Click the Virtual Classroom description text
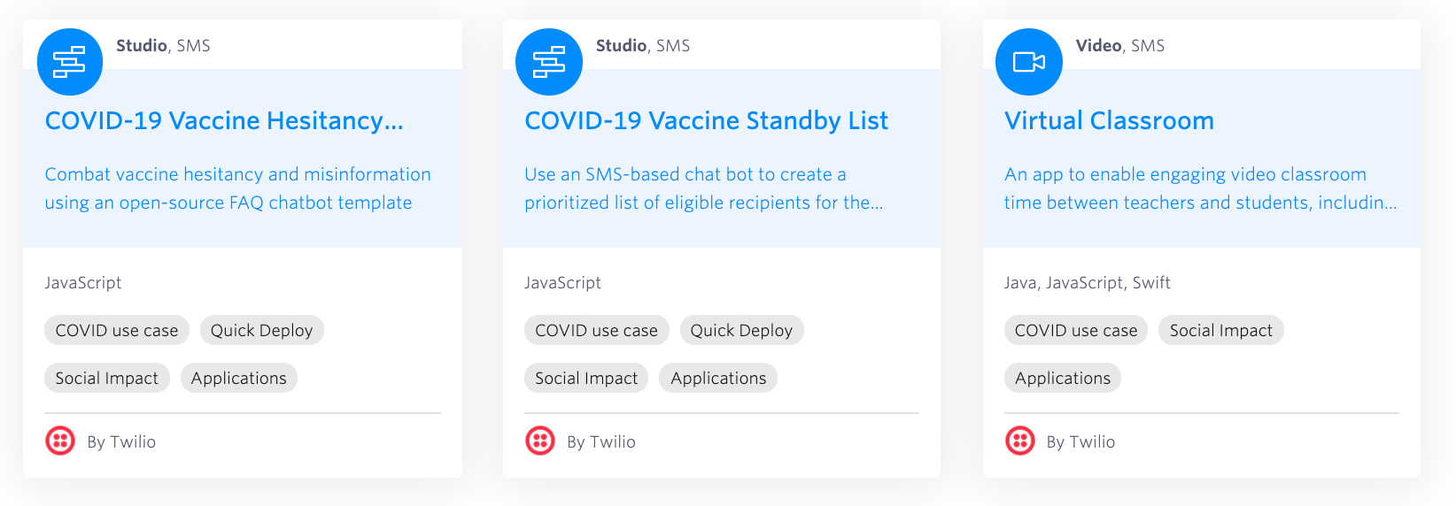This screenshot has width=1456, height=506. coord(1200,188)
